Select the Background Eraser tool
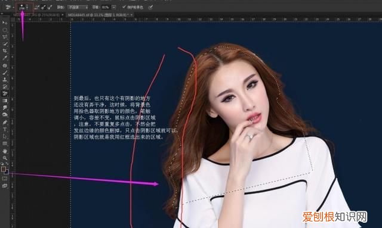 click(x=5, y=93)
